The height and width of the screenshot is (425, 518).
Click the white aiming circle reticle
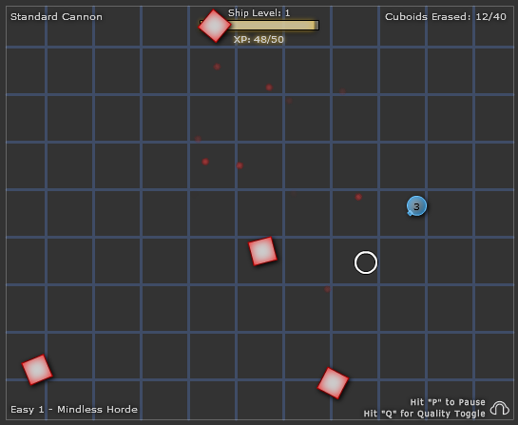[x=366, y=262]
